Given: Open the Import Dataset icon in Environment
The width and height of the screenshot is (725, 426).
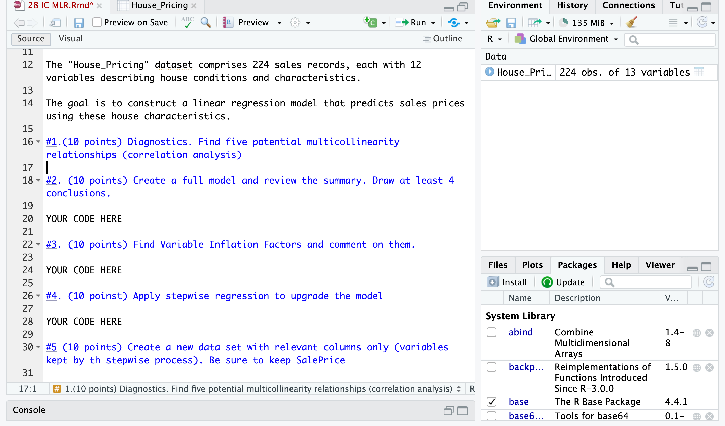Looking at the screenshot, I should (535, 22).
